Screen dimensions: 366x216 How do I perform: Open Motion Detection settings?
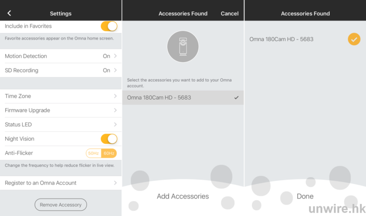(61, 56)
